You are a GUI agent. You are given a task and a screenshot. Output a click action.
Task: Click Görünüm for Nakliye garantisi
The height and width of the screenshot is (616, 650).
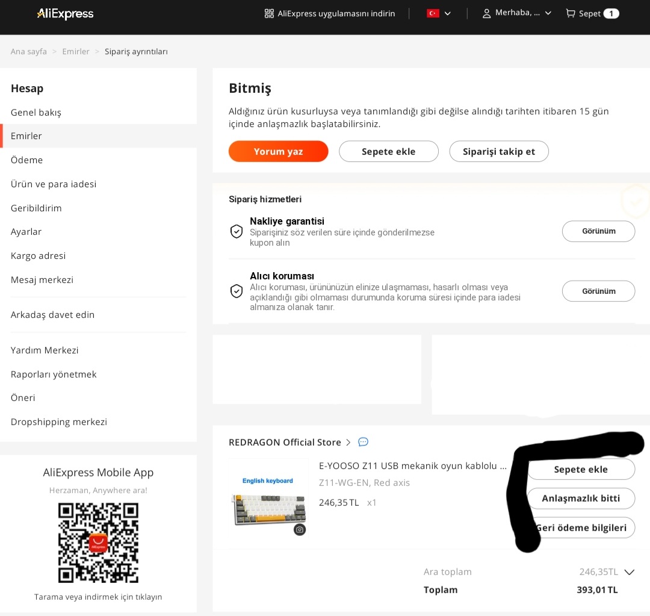(598, 231)
